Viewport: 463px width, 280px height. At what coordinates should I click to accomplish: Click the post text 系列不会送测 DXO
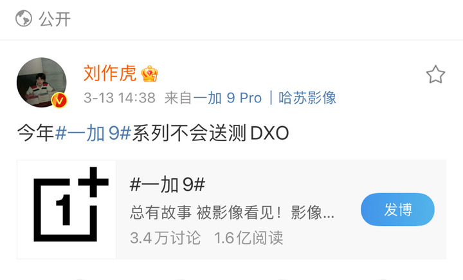(x=210, y=133)
